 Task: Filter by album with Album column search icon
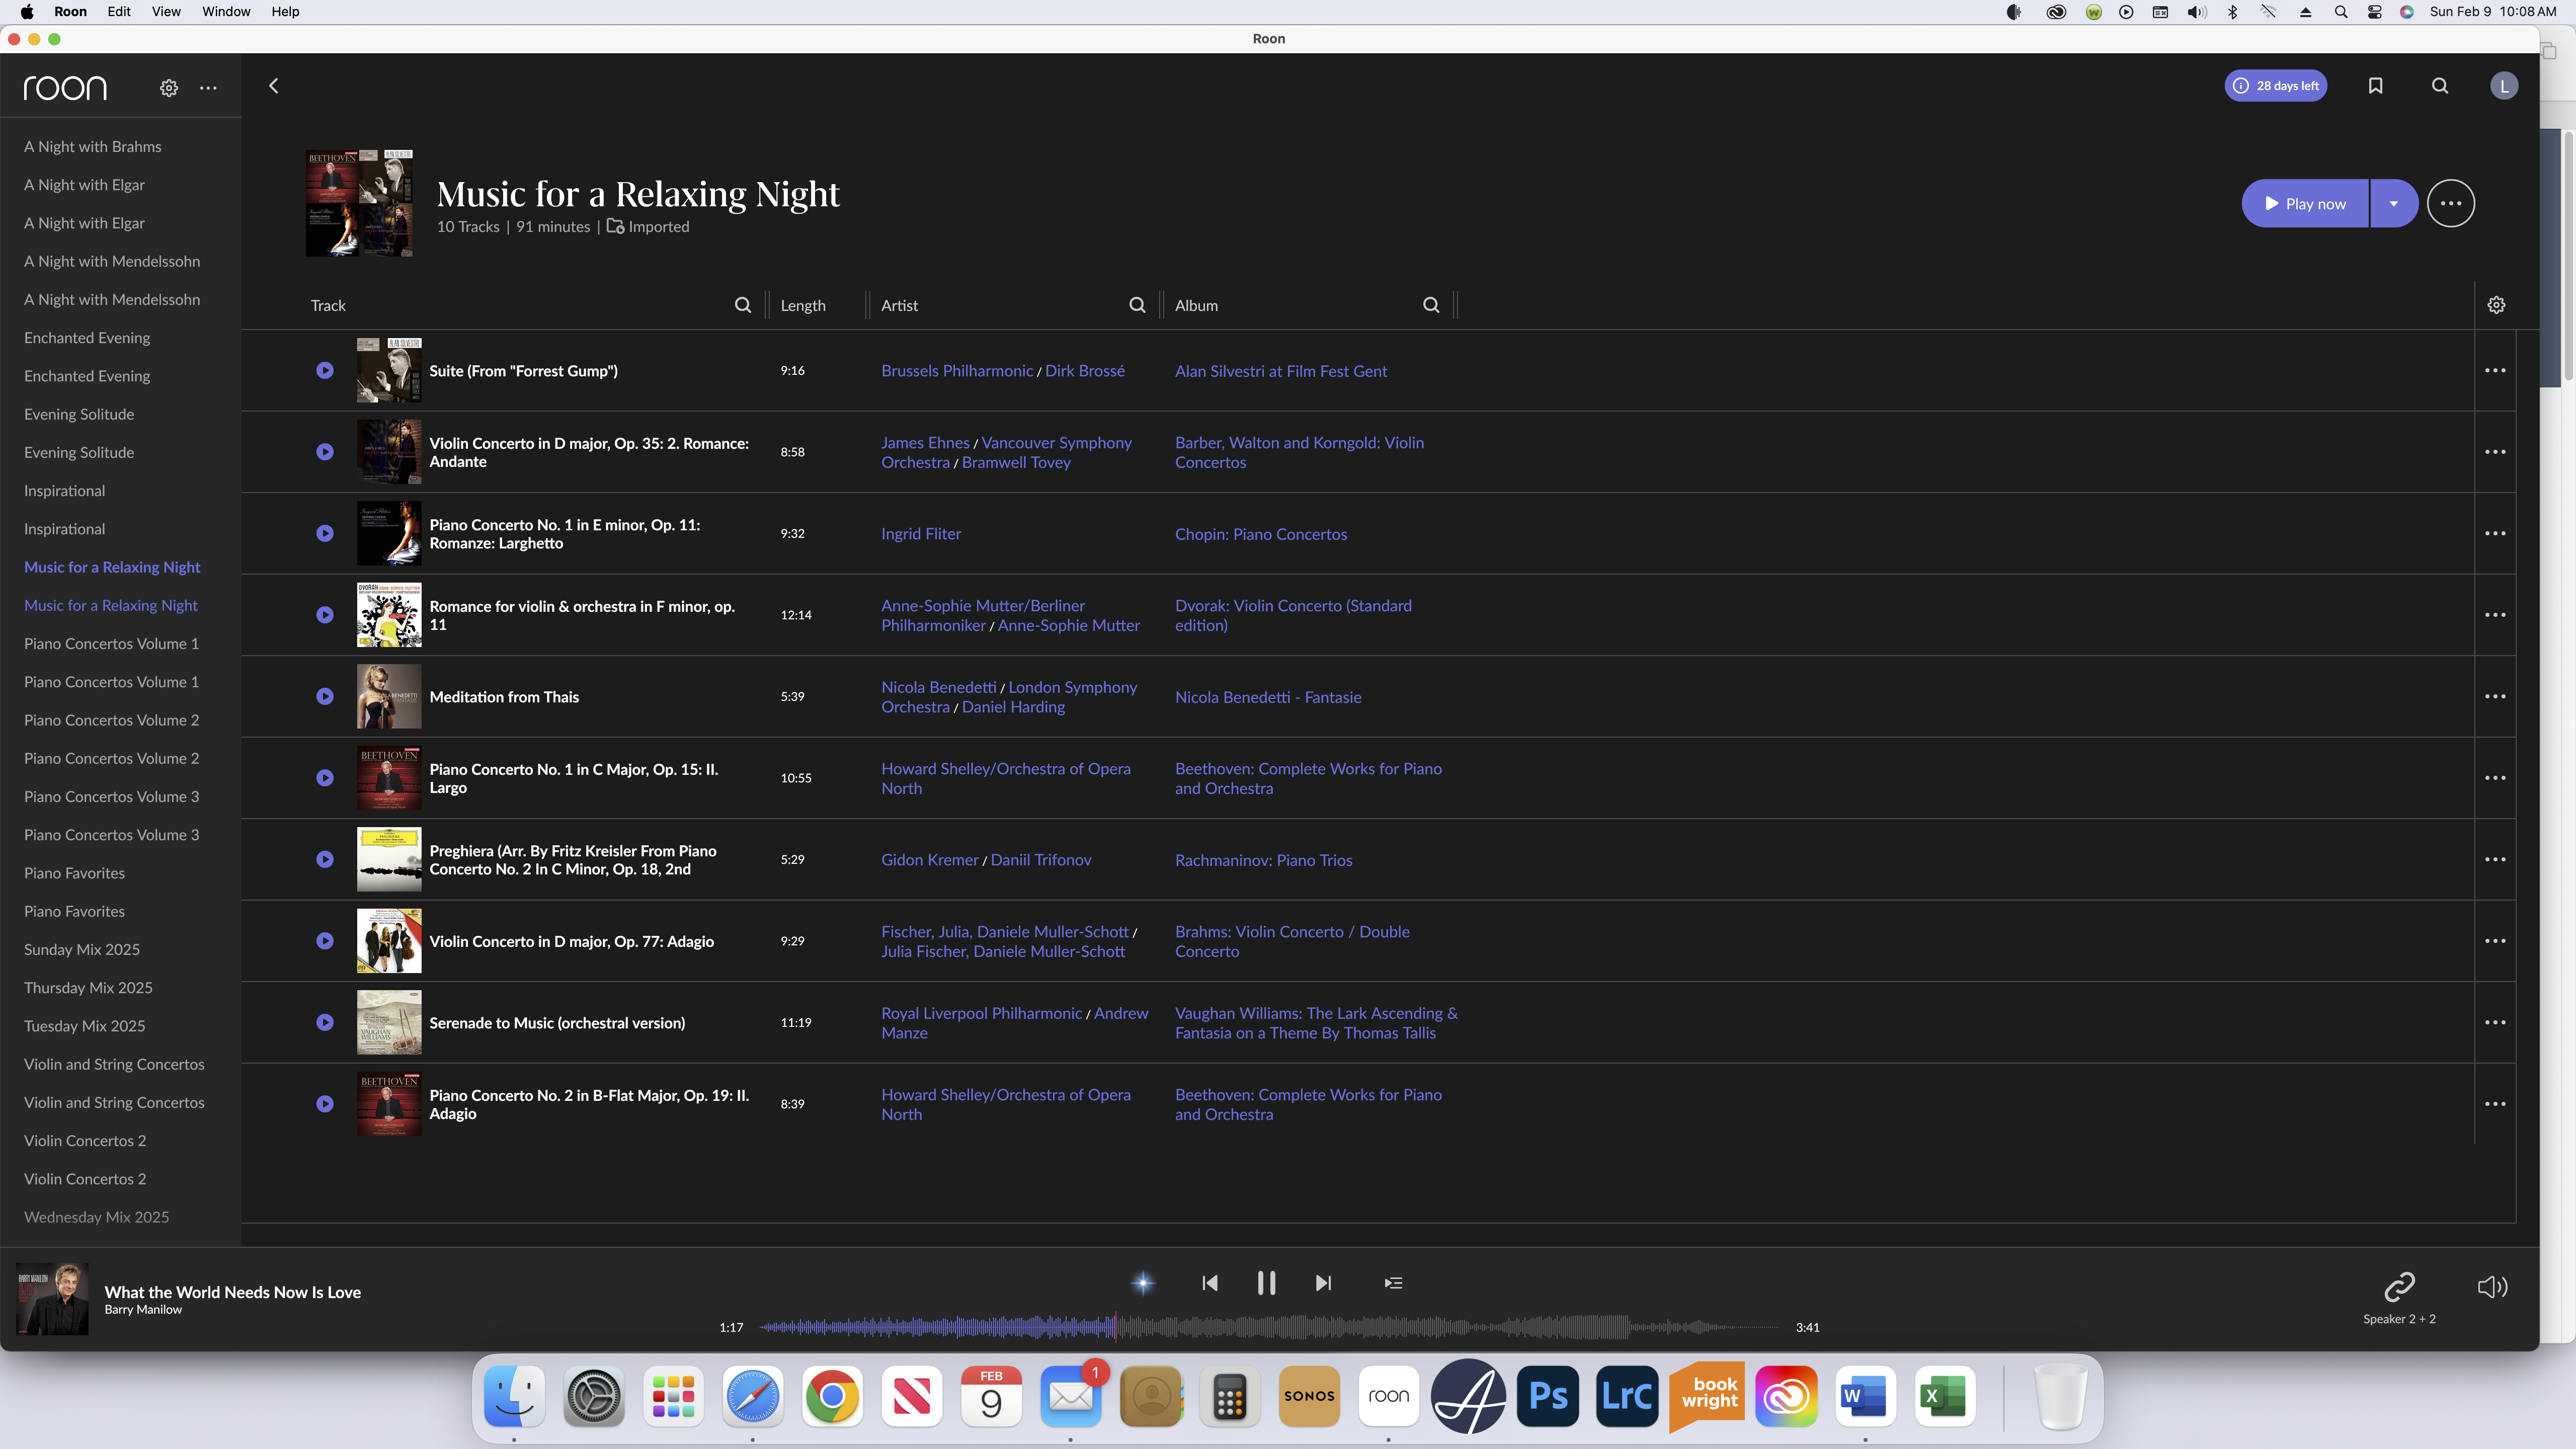1431,305
